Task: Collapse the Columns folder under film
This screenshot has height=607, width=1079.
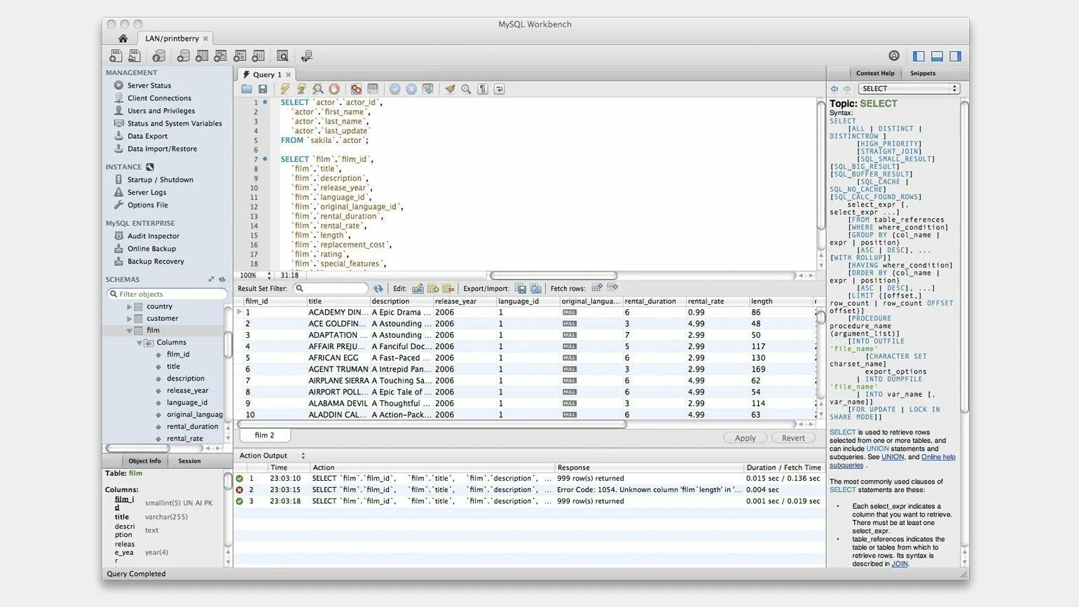Action: (139, 343)
